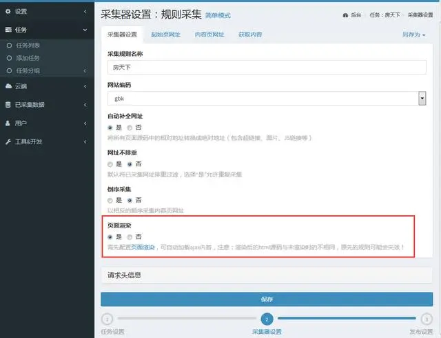This screenshot has height=338, width=441.
Task: Disable 页面渲染 by choosing 否
Action: [x=130, y=237]
